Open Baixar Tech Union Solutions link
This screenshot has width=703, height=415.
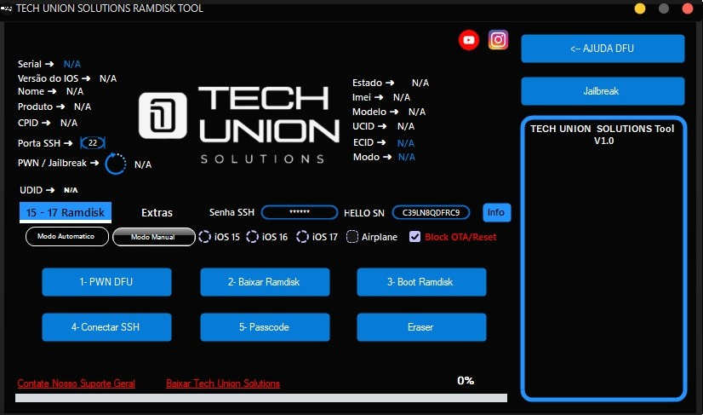[223, 383]
